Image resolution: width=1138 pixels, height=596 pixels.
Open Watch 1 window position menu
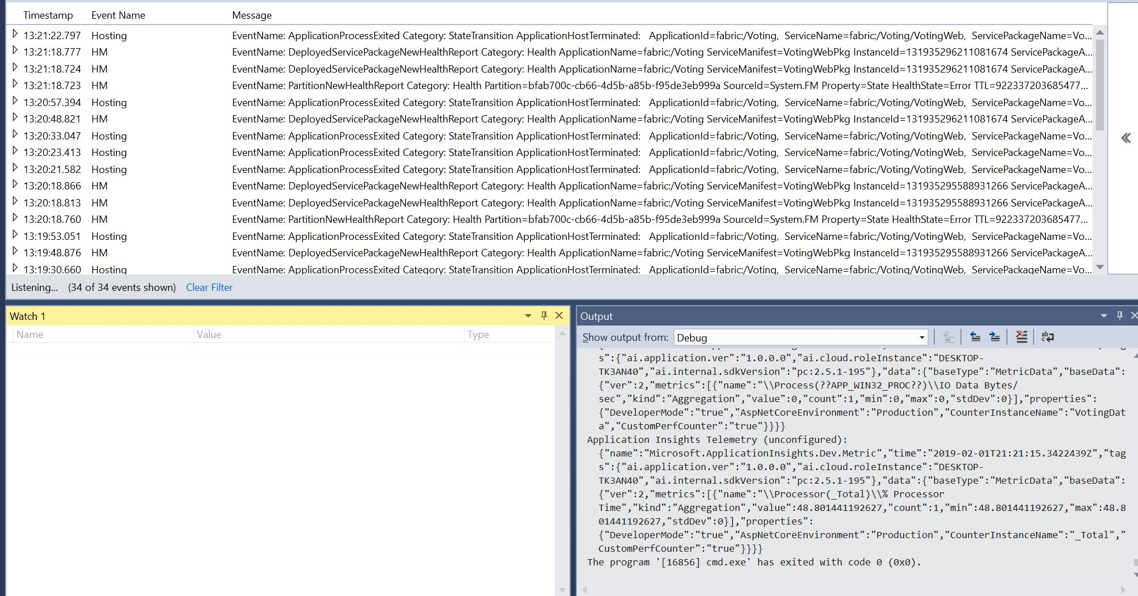pos(528,316)
